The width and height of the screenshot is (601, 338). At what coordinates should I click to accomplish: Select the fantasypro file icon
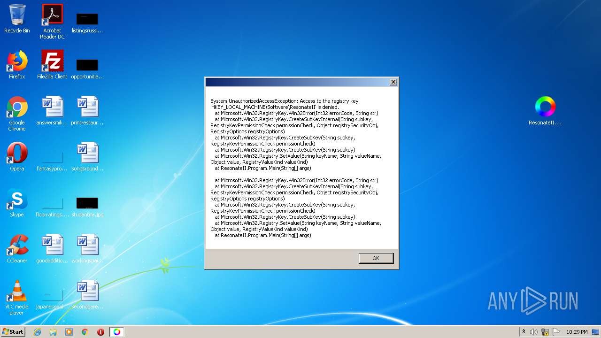point(52,160)
